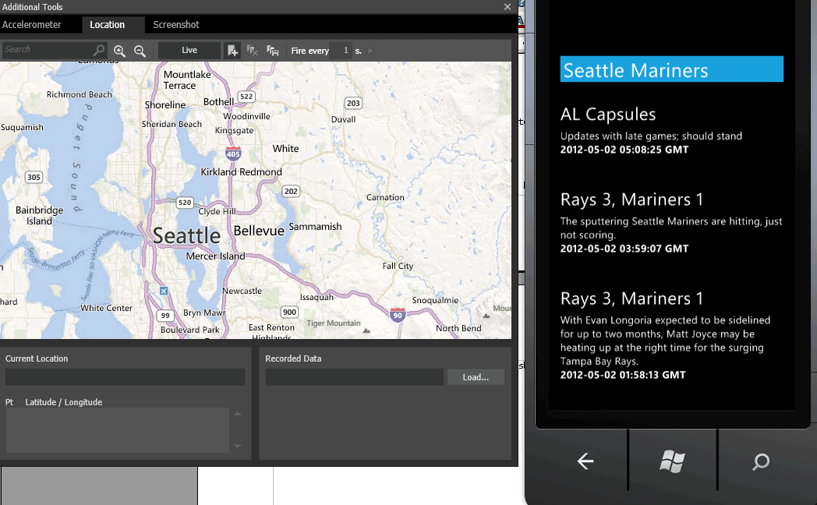Click the Current Location text field
Image resolution: width=817 pixels, height=505 pixels.
click(125, 377)
